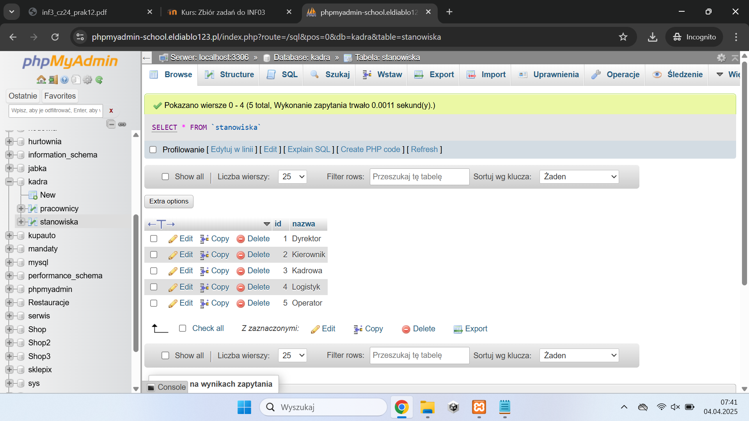The width and height of the screenshot is (749, 421).
Task: Select the Logistyk row checkbox
Action: 154,287
